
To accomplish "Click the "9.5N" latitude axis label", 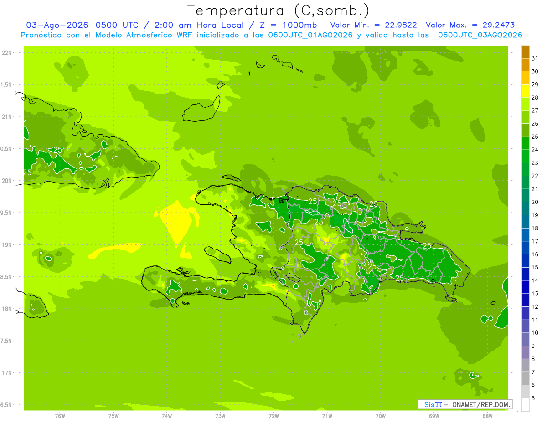I will coord(7,213).
